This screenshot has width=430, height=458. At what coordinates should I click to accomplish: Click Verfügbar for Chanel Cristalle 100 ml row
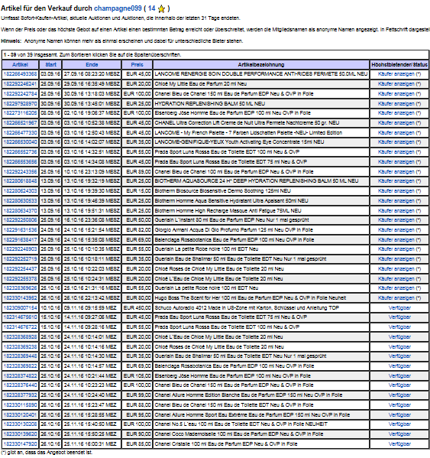tap(399, 444)
